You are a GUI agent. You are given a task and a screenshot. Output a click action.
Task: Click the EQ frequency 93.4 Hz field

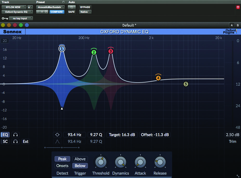click(75, 135)
